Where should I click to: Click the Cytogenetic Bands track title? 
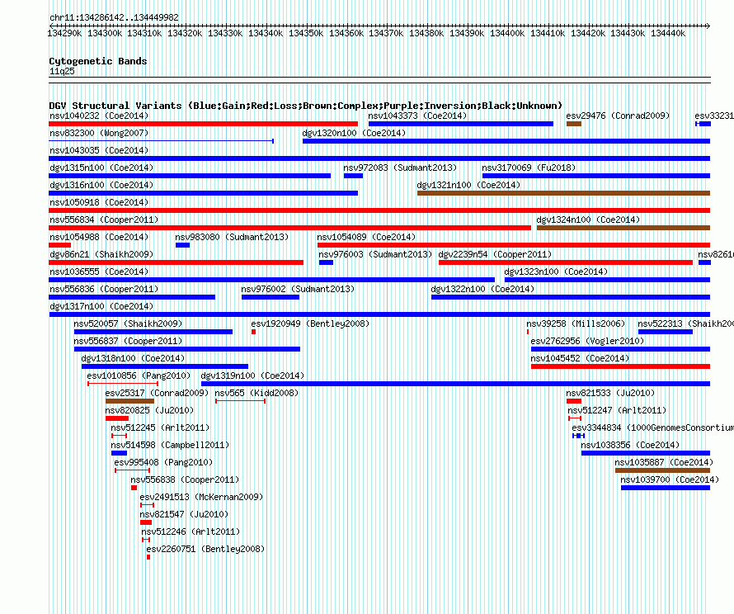tap(98, 61)
